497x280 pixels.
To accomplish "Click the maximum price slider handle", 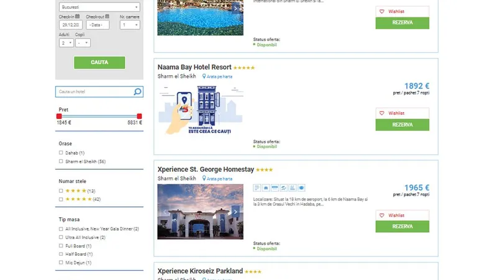I will click(x=139, y=116).
